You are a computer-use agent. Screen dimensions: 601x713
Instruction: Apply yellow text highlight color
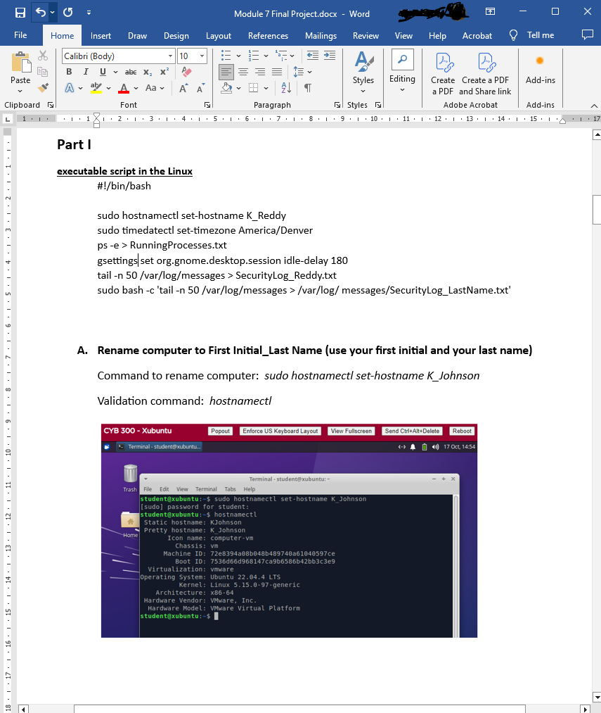[x=96, y=88]
